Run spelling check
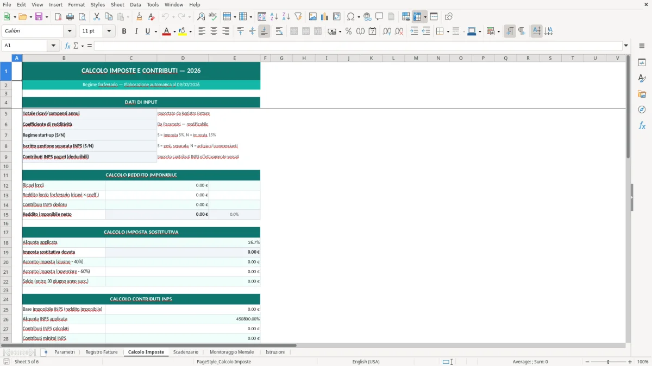The image size is (652, 366). [x=213, y=17]
